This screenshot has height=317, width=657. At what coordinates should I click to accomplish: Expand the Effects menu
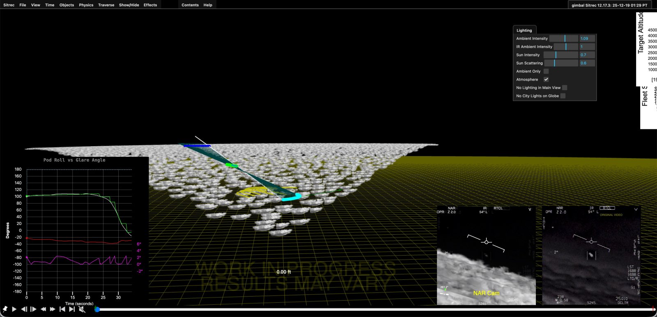(150, 5)
